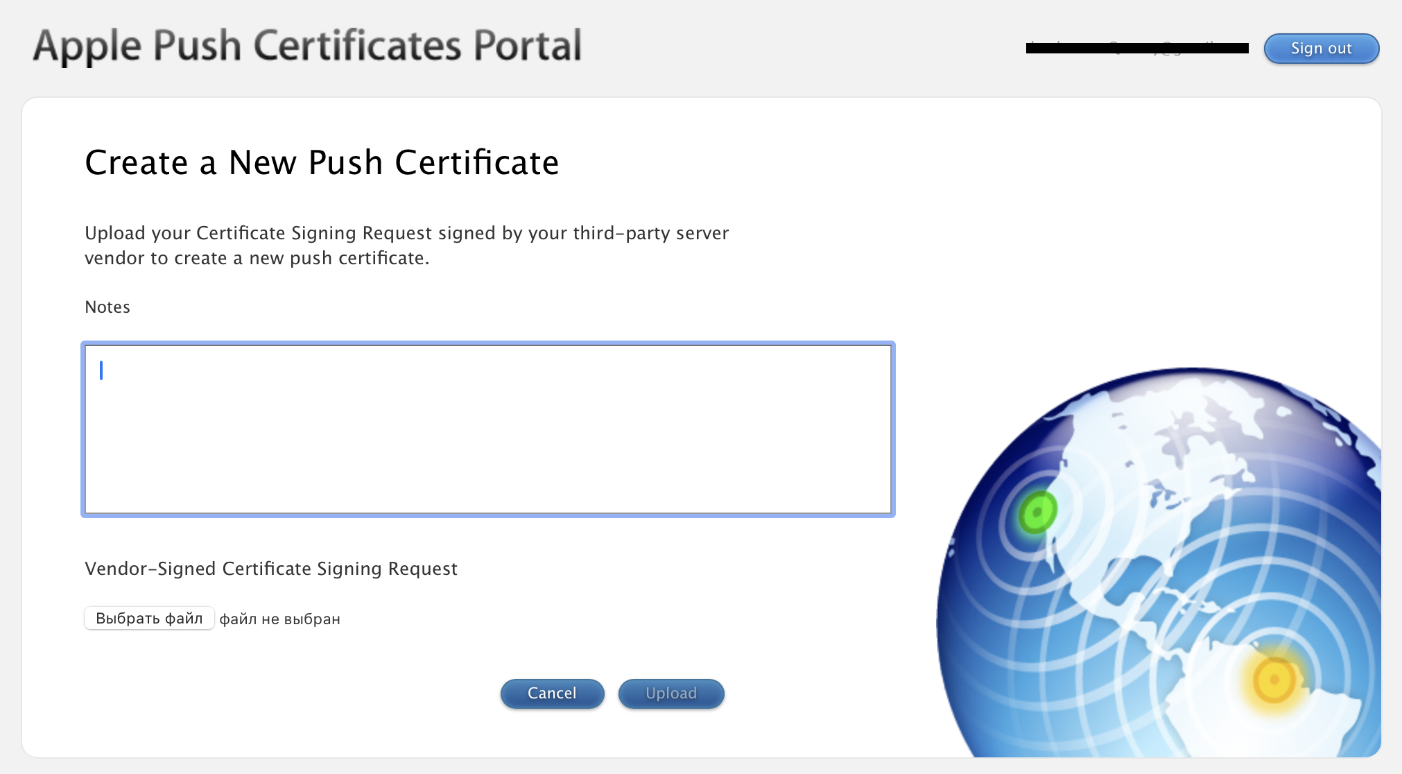Click the word Certificate in the page heading

point(476,163)
